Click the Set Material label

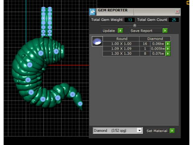pyautogui.click(x=157, y=131)
